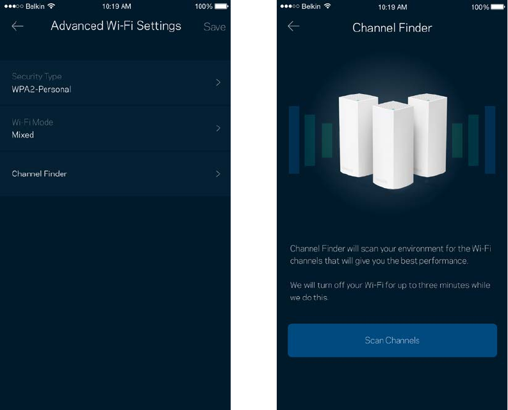Viewport: 508px width, 410px height.
Task: Open Channel Finder chevron arrow
Action: tap(218, 174)
